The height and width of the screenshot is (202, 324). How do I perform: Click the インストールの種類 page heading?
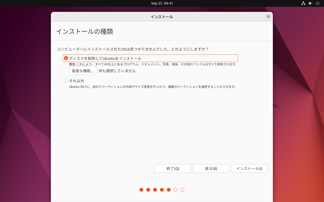point(84,32)
